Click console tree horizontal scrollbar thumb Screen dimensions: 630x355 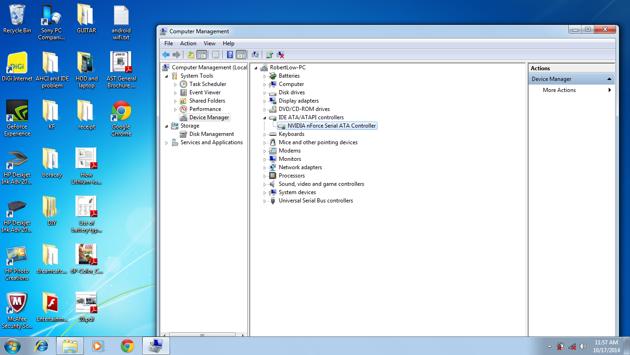tap(202, 336)
